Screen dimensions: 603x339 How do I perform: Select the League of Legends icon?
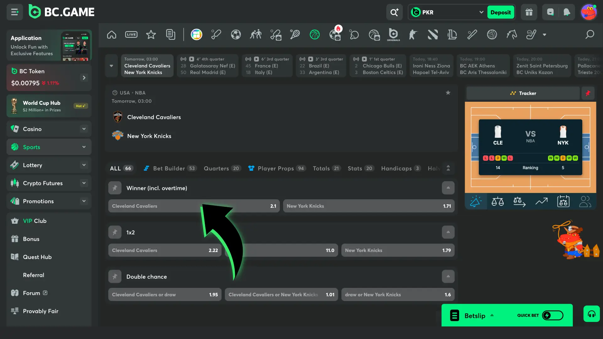click(x=452, y=35)
